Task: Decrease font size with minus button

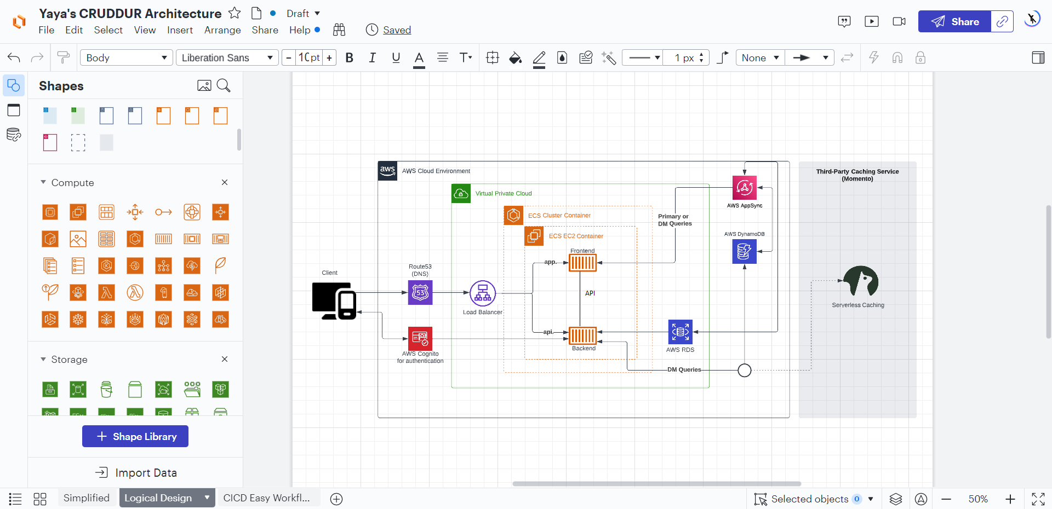Action: pyautogui.click(x=289, y=57)
